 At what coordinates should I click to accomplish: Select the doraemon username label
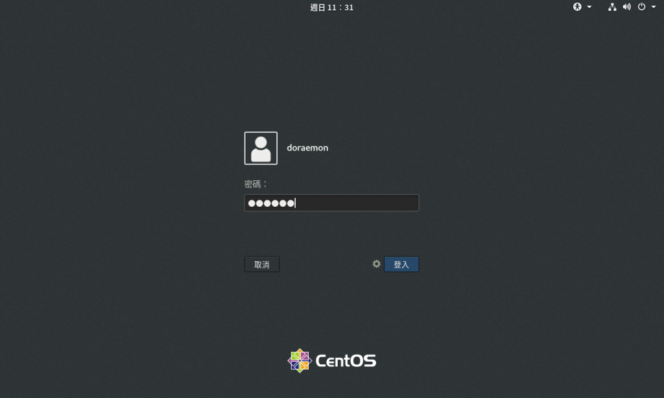307,148
